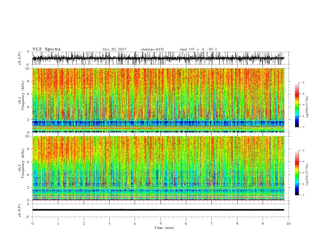Click the ch.1 spectrogram color scale bar

click(x=297, y=105)
